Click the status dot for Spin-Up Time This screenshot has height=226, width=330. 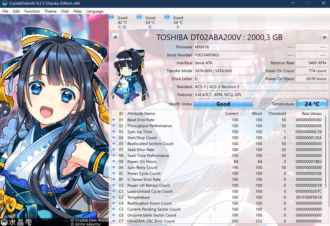click(114, 132)
